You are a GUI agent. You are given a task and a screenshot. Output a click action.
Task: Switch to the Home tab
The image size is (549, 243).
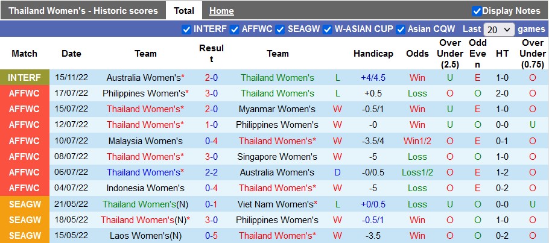tap(221, 11)
